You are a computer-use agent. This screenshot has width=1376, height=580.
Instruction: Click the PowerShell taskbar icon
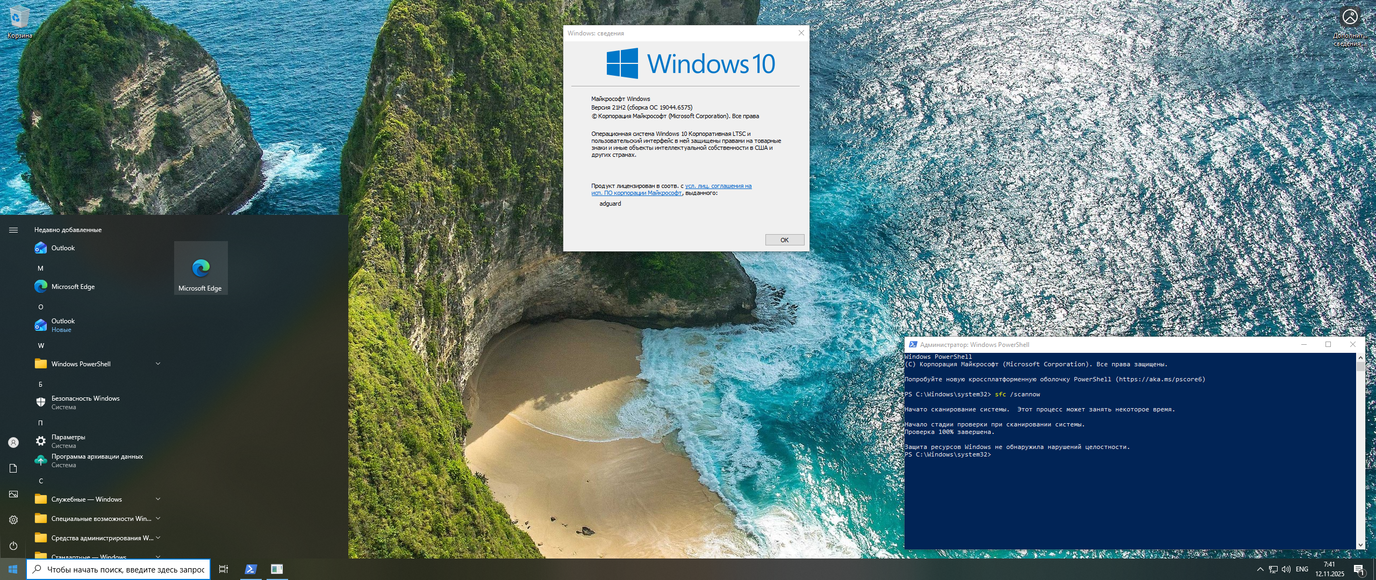pos(250,569)
